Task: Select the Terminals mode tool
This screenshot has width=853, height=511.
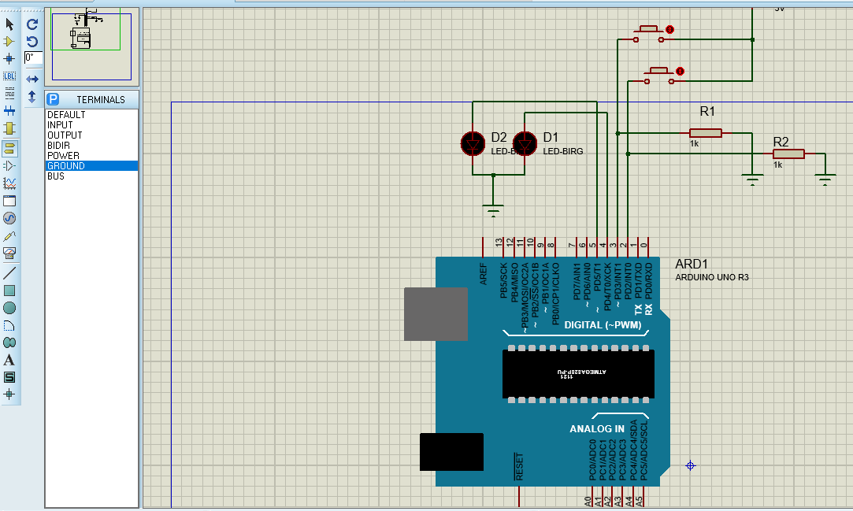Action: [x=9, y=148]
